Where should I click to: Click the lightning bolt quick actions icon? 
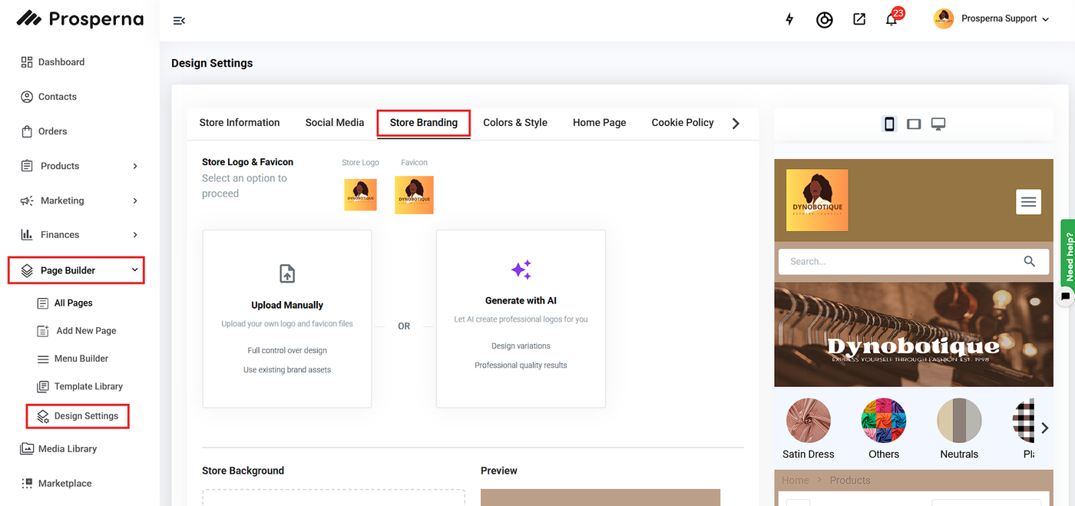click(x=789, y=20)
